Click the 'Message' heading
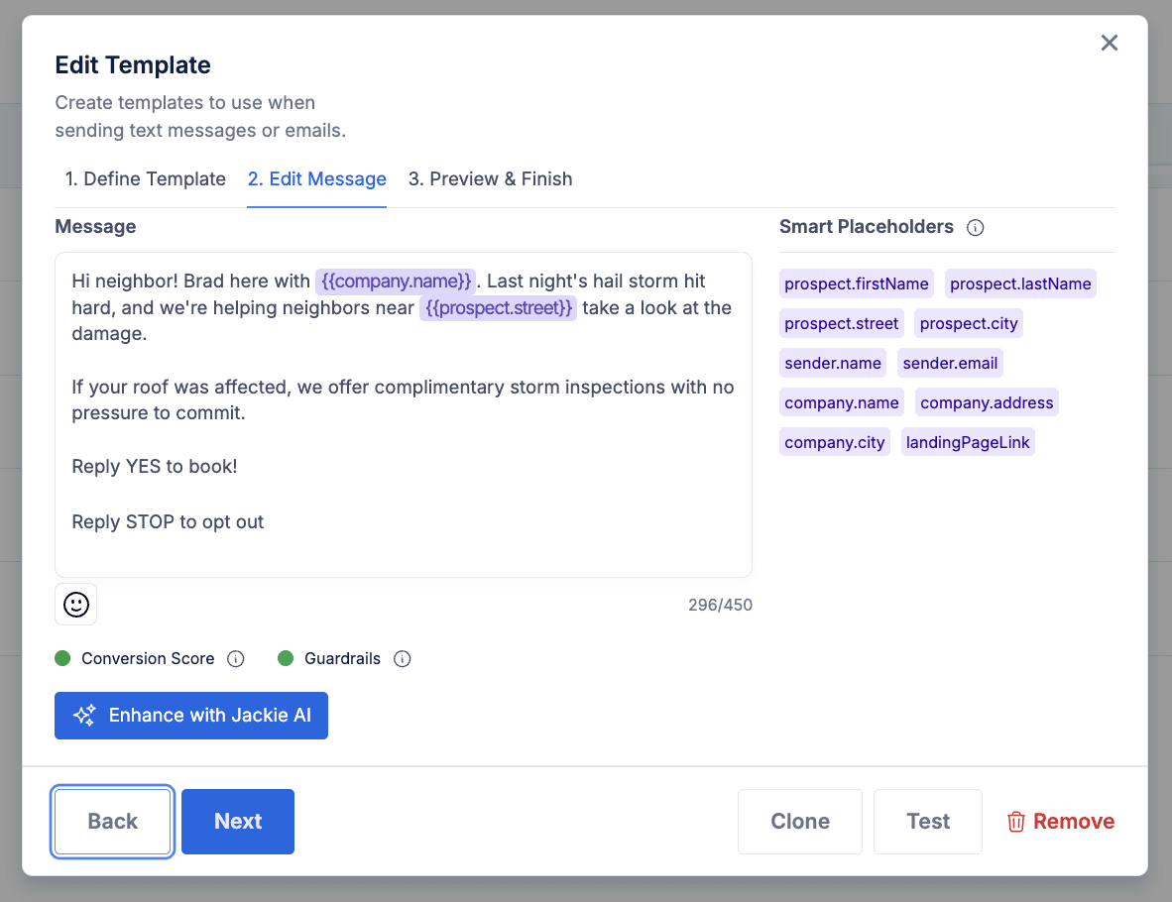The height and width of the screenshot is (902, 1172). pyautogui.click(x=95, y=226)
